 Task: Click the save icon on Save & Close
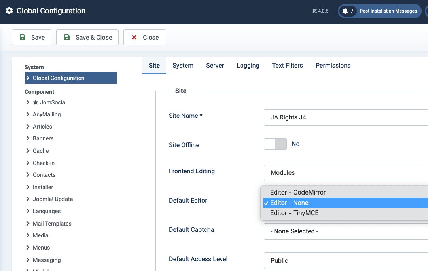click(x=67, y=38)
